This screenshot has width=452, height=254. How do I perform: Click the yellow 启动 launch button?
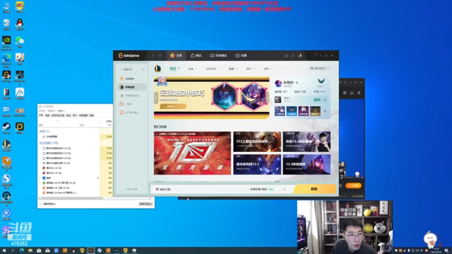pyautogui.click(x=314, y=189)
